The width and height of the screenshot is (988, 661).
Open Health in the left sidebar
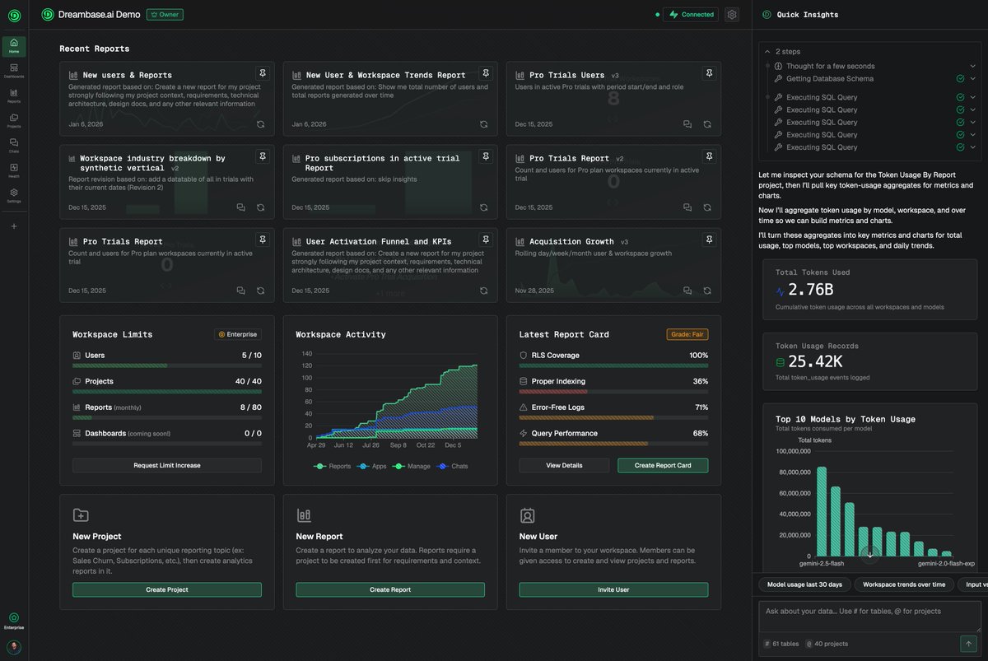pos(14,170)
